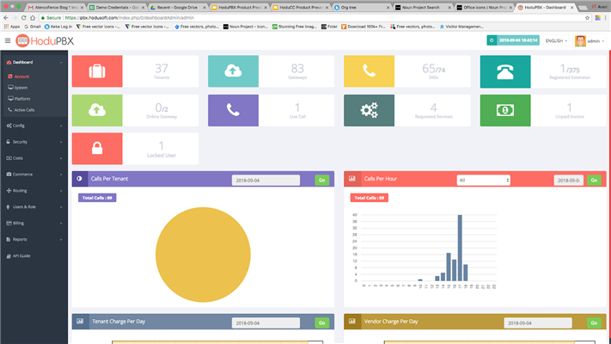The width and height of the screenshot is (611, 344).
Task: Click the purple Total Calls : 89 badge
Action: coord(97,198)
